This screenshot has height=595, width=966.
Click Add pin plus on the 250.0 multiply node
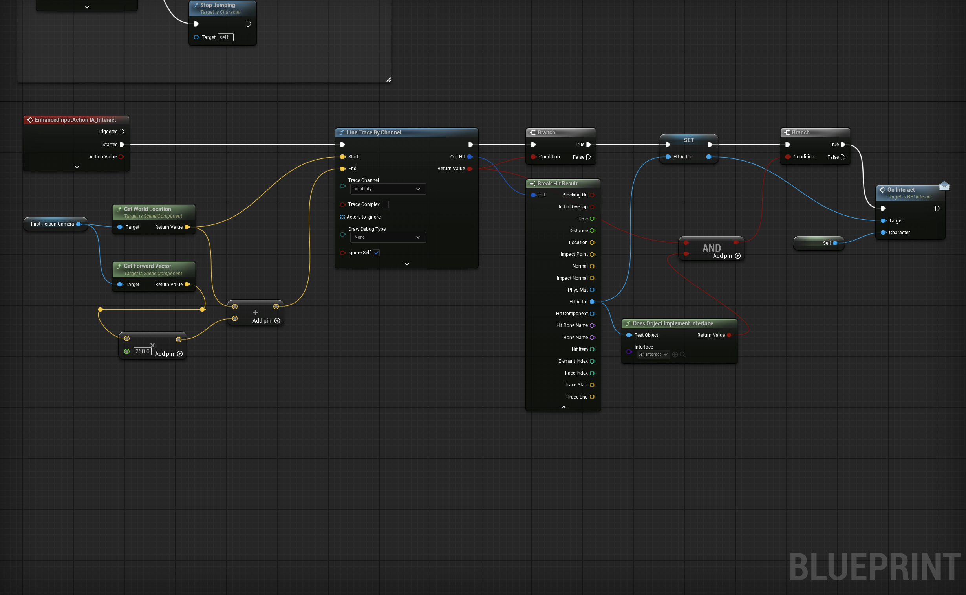180,353
